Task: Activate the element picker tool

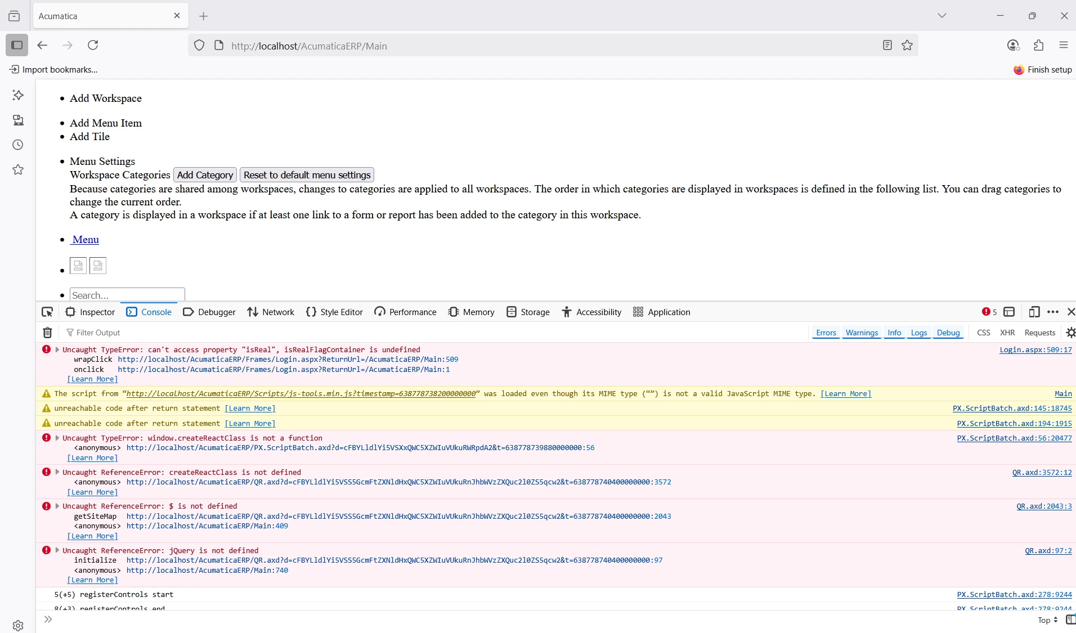Action: [47, 312]
